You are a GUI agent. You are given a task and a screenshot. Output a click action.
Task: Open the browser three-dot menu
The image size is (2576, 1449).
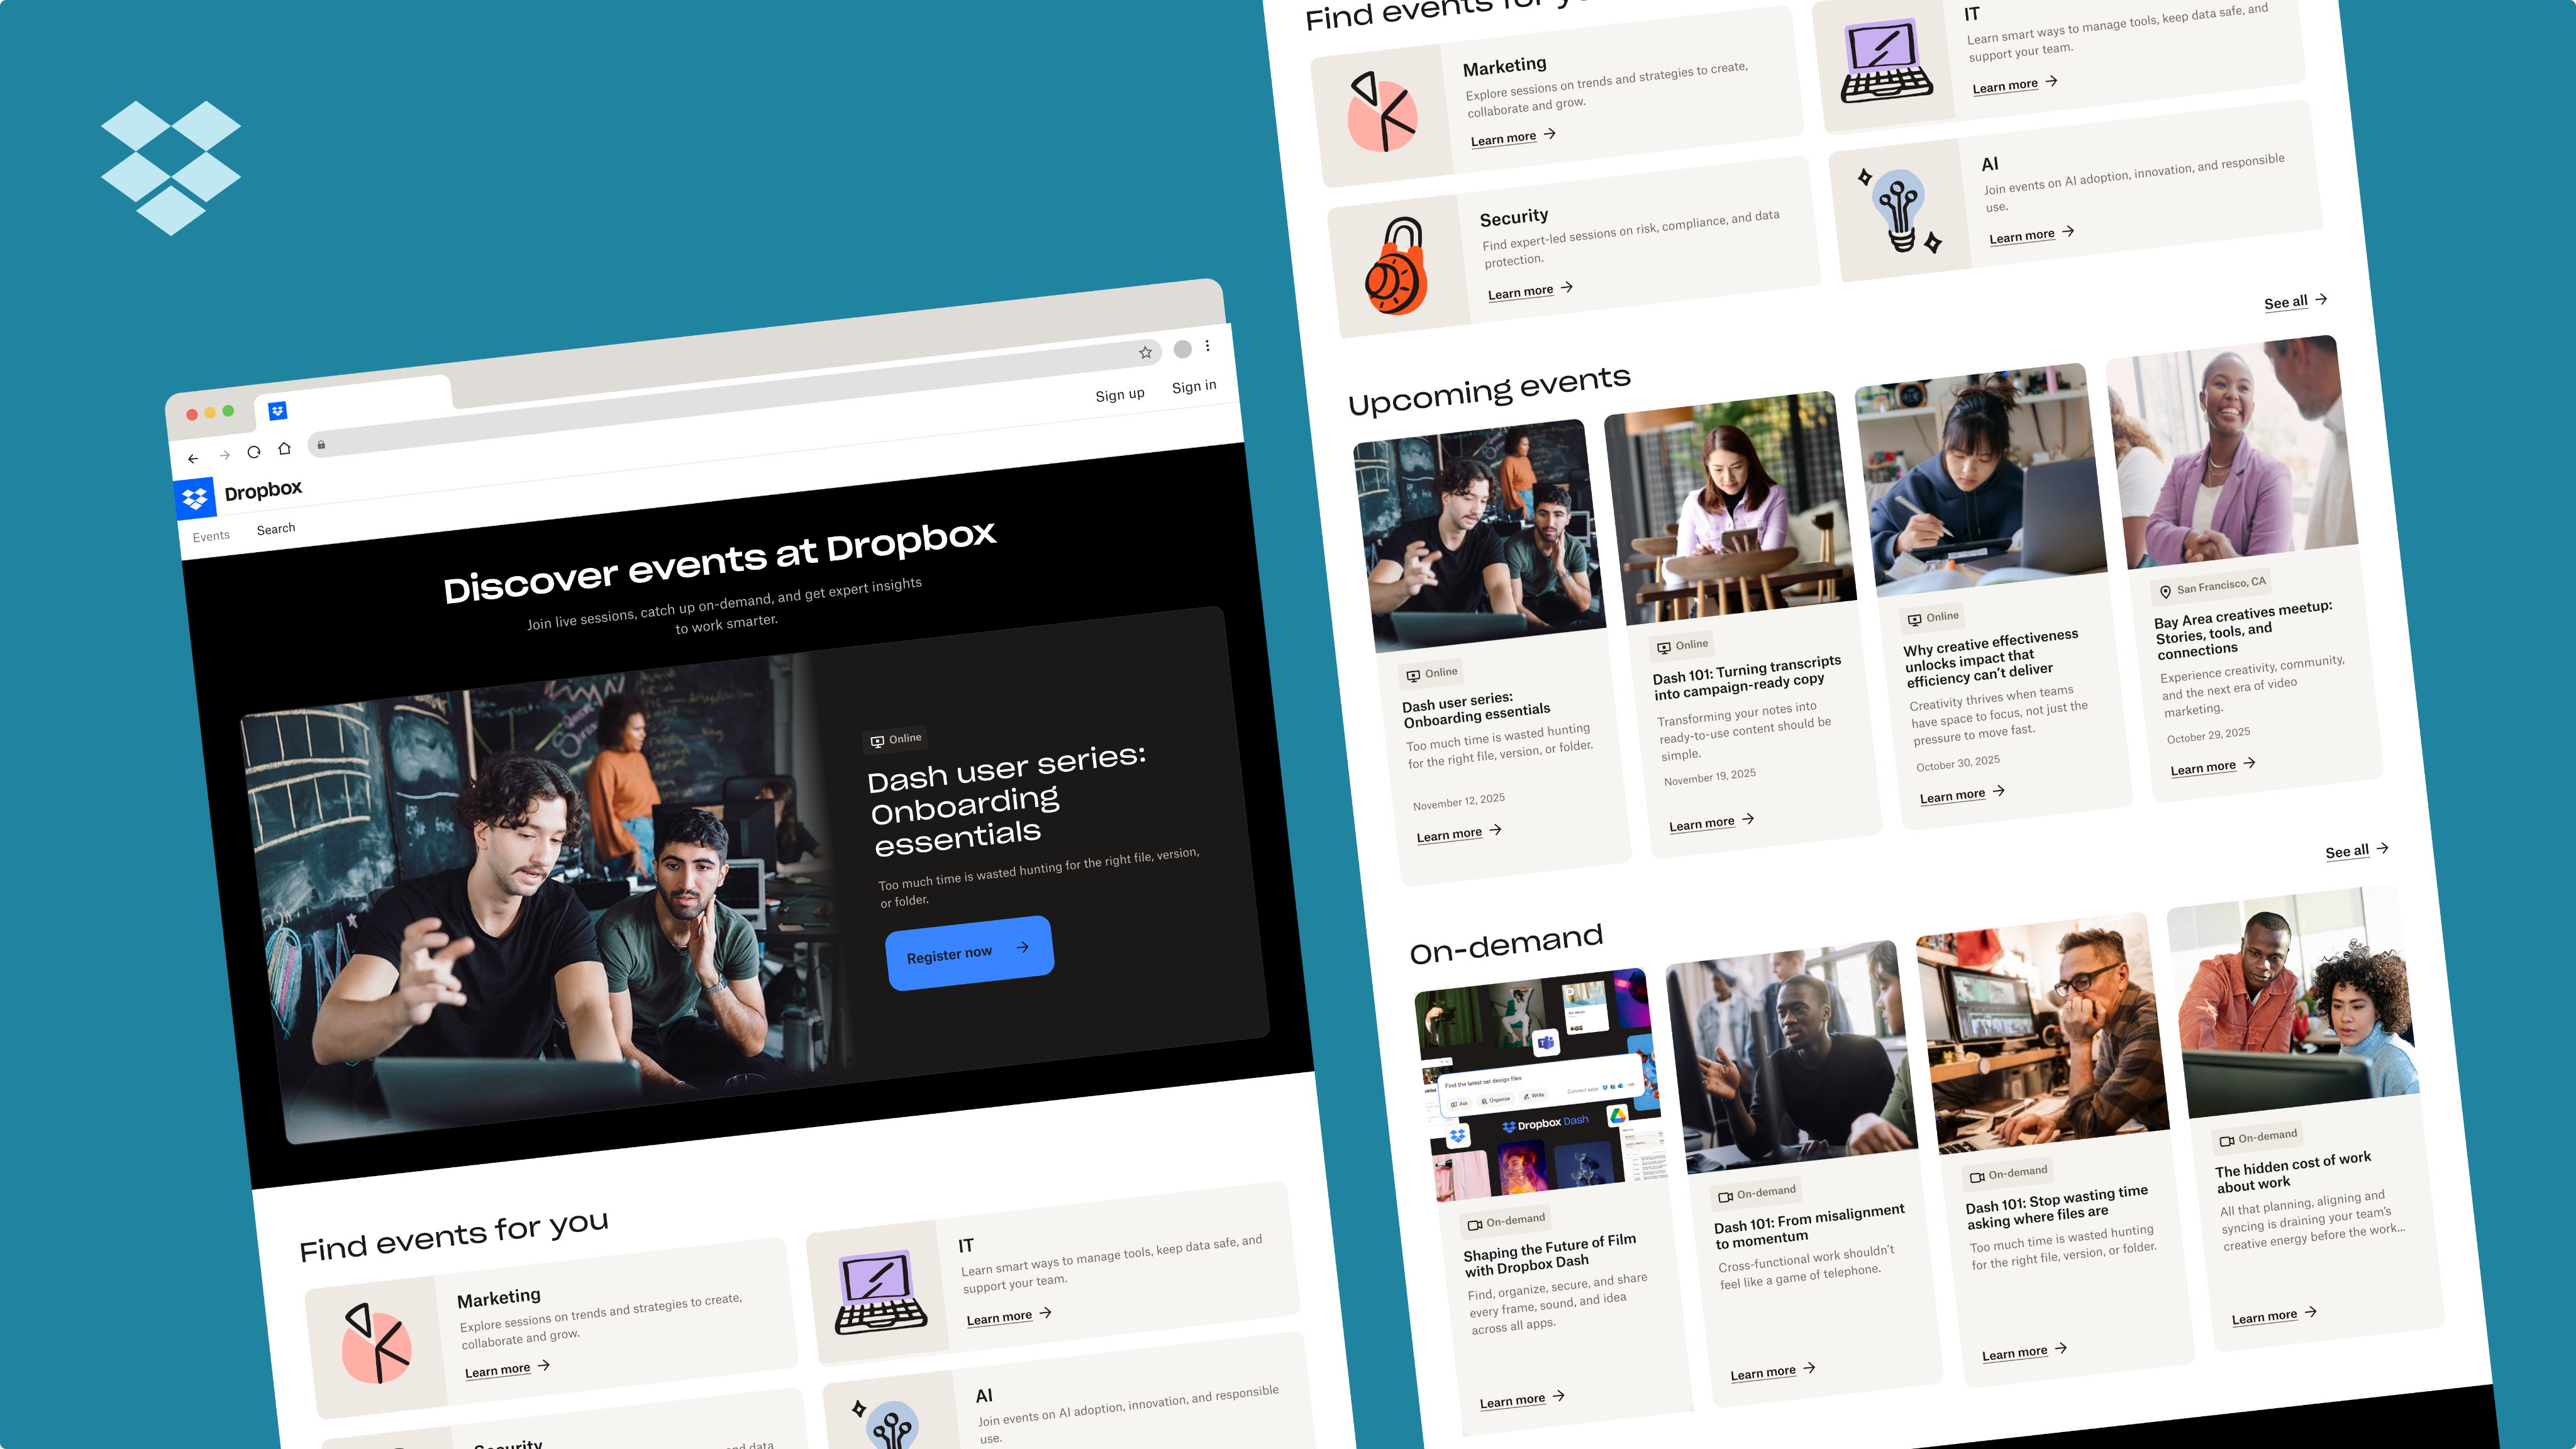1208,345
